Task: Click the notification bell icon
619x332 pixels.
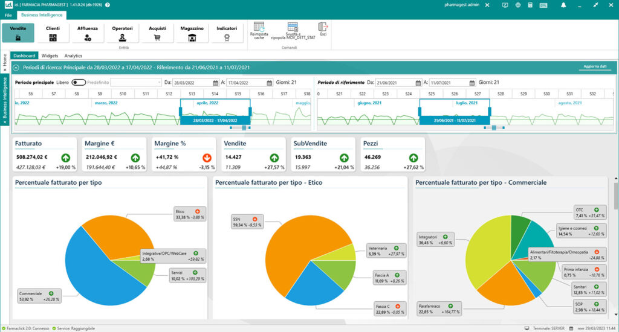Action: point(563,5)
